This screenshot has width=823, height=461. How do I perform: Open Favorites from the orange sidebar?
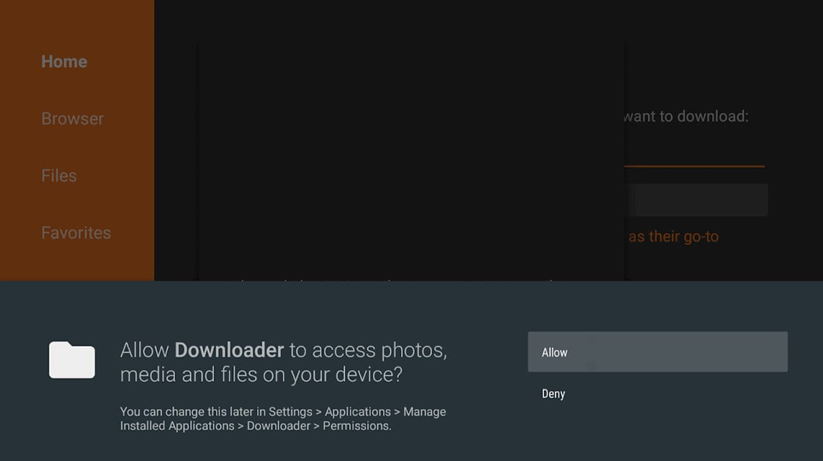pos(76,233)
